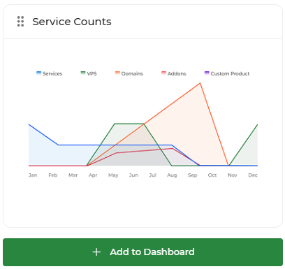This screenshot has width=285, height=269.
Task: Click the May axis label
Action: (x=113, y=175)
